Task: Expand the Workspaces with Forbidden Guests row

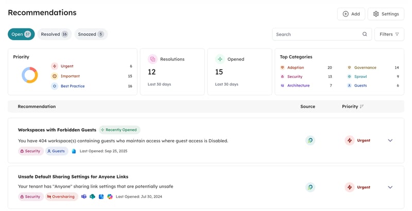Action: tap(390, 140)
